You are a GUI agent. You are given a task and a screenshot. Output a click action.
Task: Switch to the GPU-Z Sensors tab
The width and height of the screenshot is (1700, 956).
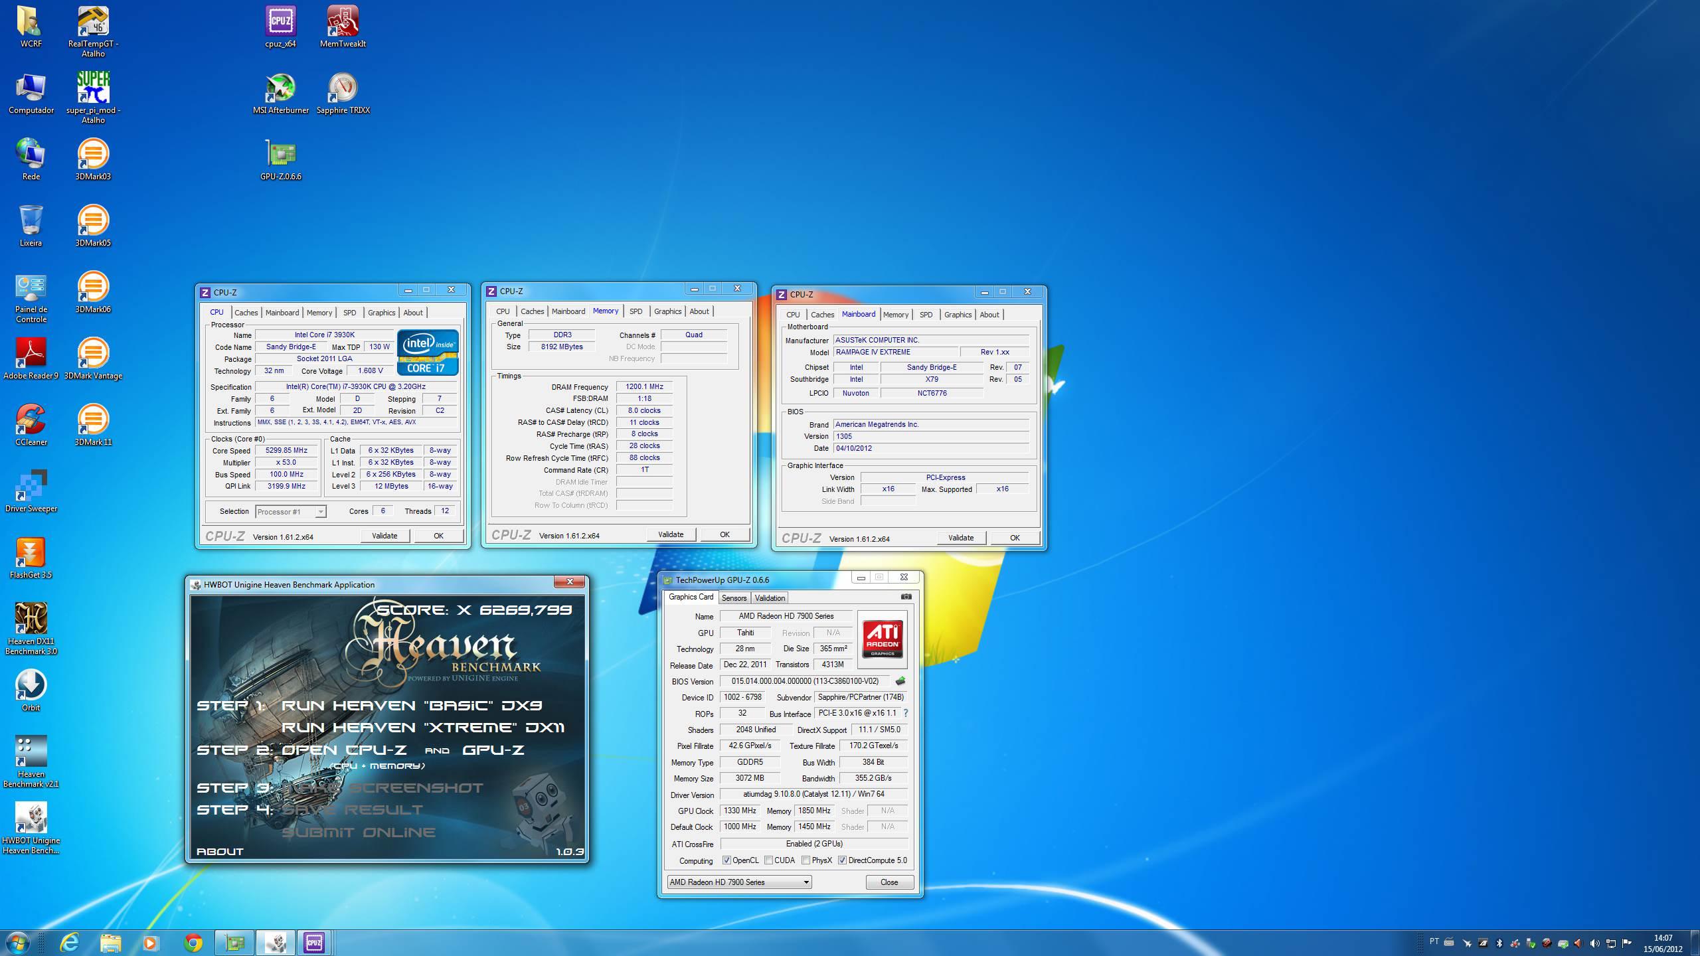tap(734, 598)
